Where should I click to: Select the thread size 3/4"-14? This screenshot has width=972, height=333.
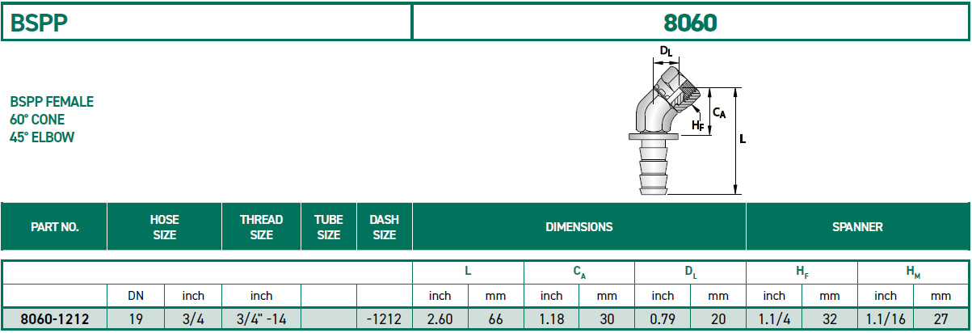tap(261, 319)
